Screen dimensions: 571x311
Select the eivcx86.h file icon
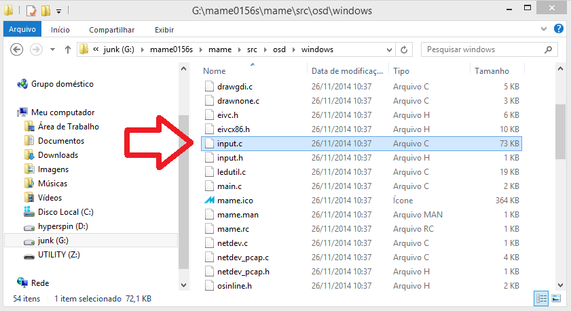point(209,129)
